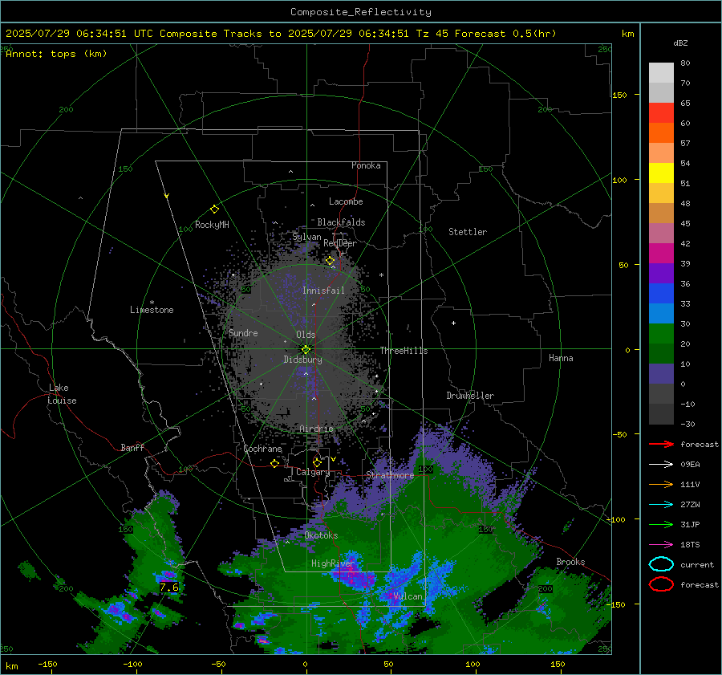Viewport: 722px width, 675px height.
Task: Click the Hanna label
Action: click(561, 358)
